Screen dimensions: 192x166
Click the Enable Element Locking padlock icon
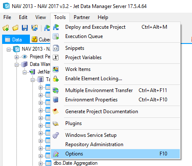56,79
